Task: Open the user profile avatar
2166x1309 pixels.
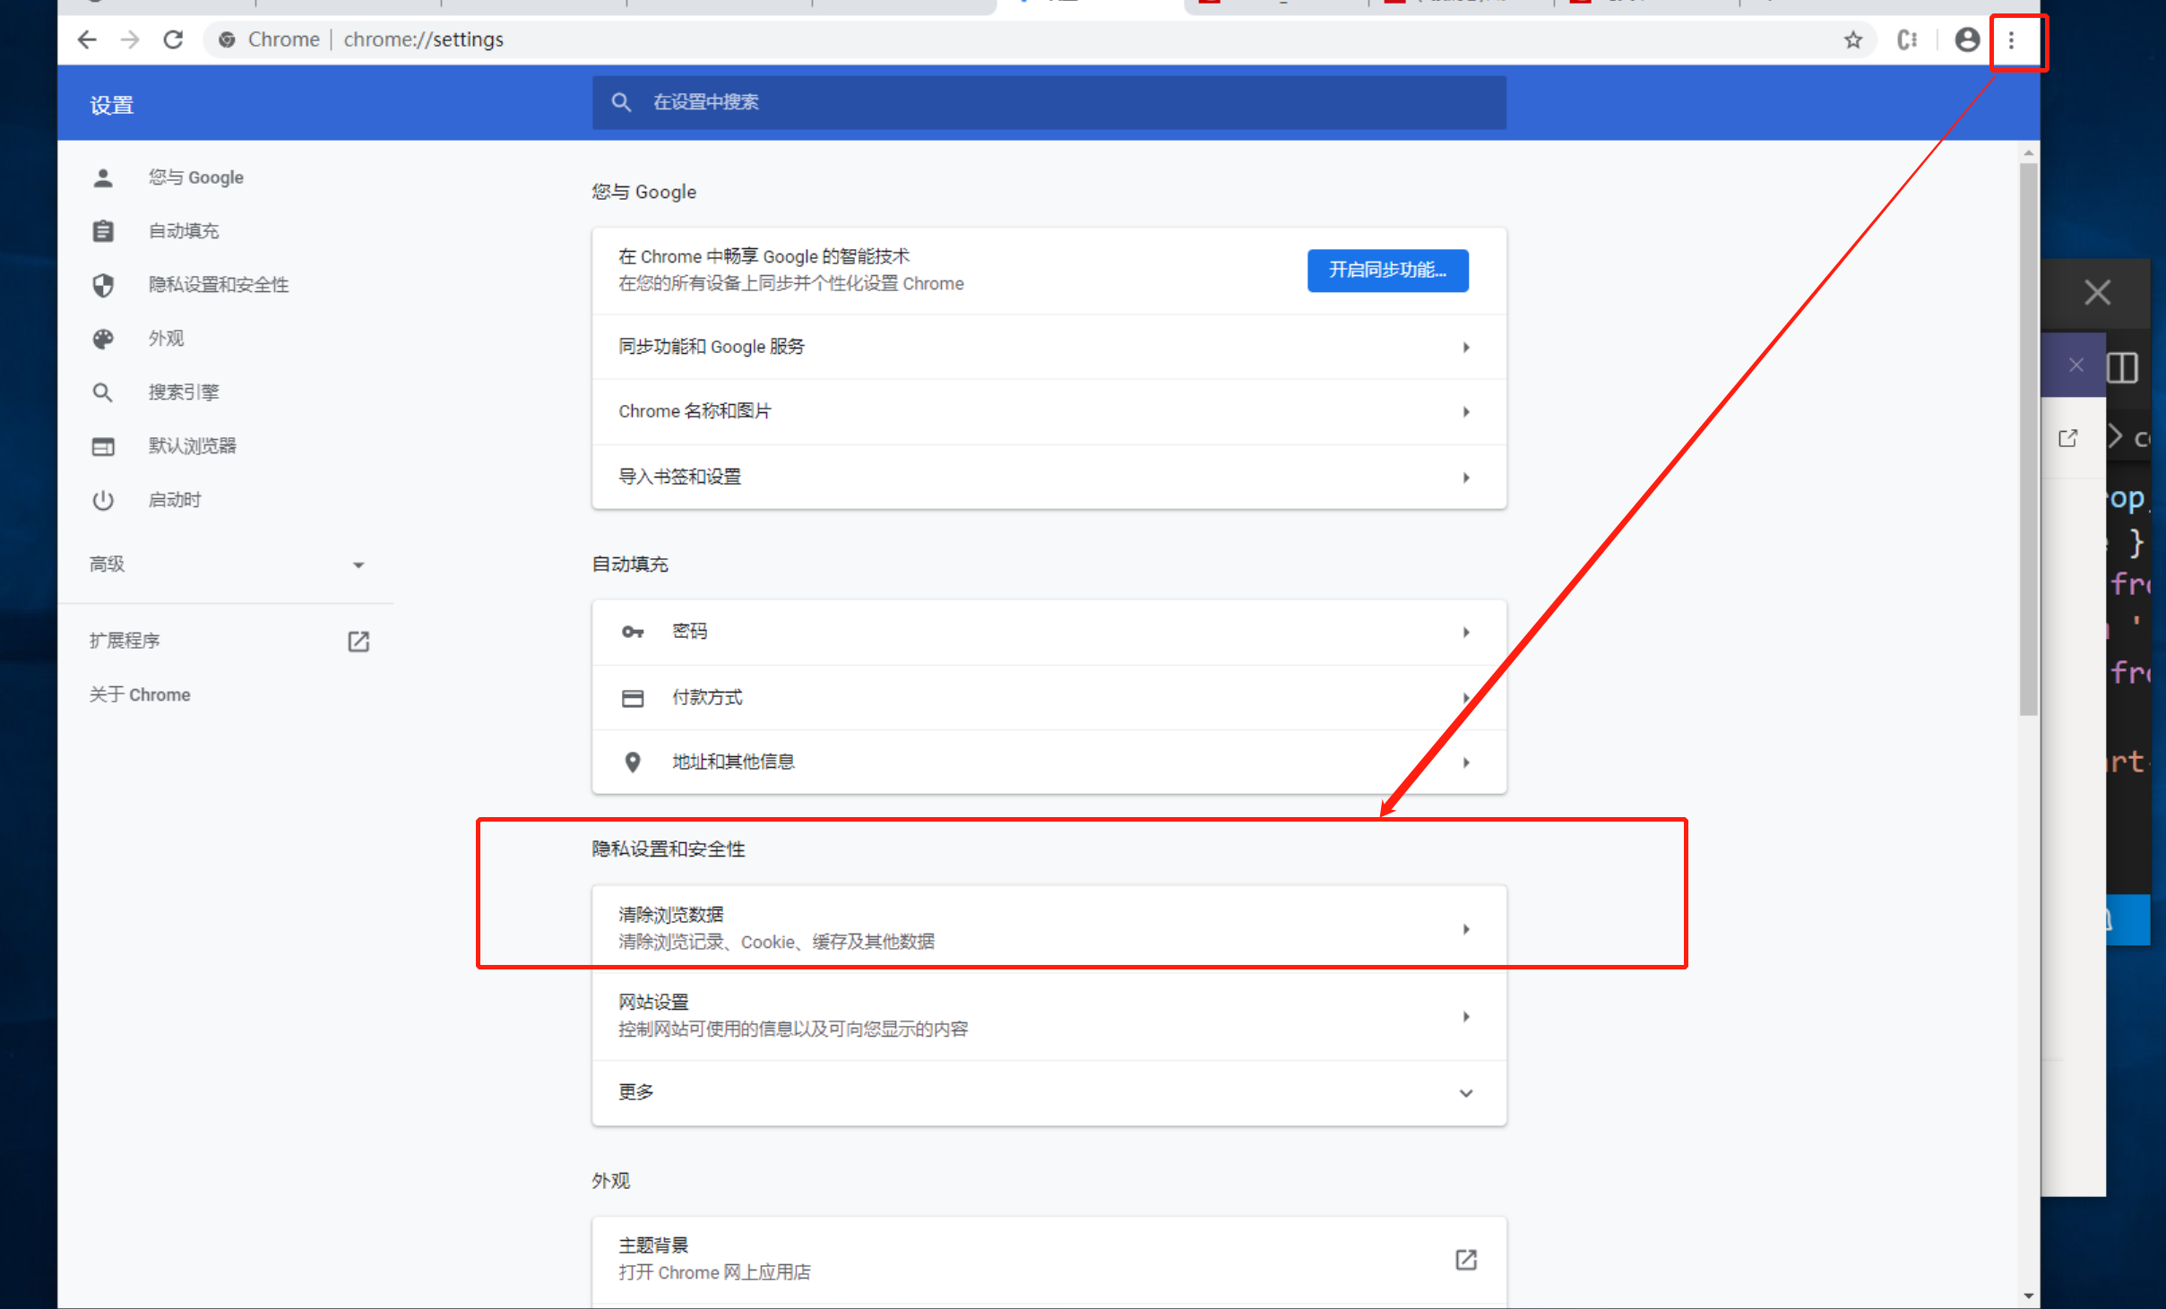Action: [x=1967, y=39]
